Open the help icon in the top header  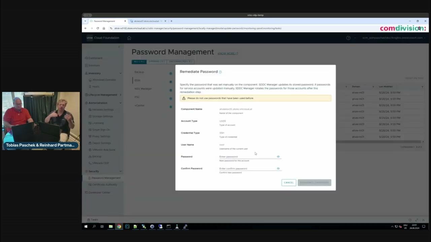pos(348,38)
